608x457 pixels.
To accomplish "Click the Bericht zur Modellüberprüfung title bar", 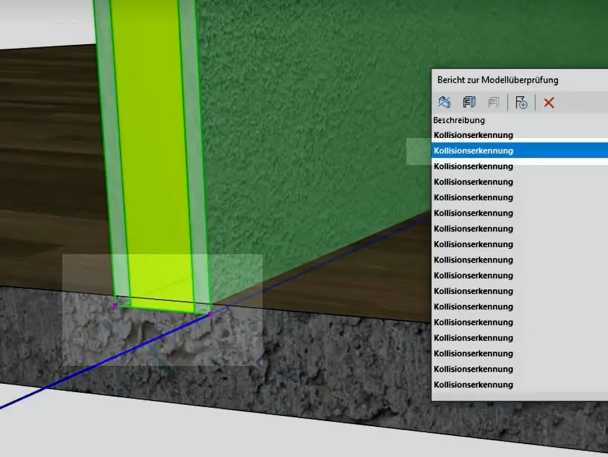I will [x=519, y=80].
